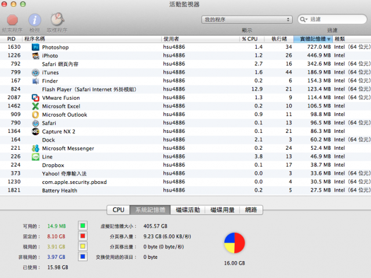
Task: Click the Microsoft Messenger icon
Action: tap(35, 148)
